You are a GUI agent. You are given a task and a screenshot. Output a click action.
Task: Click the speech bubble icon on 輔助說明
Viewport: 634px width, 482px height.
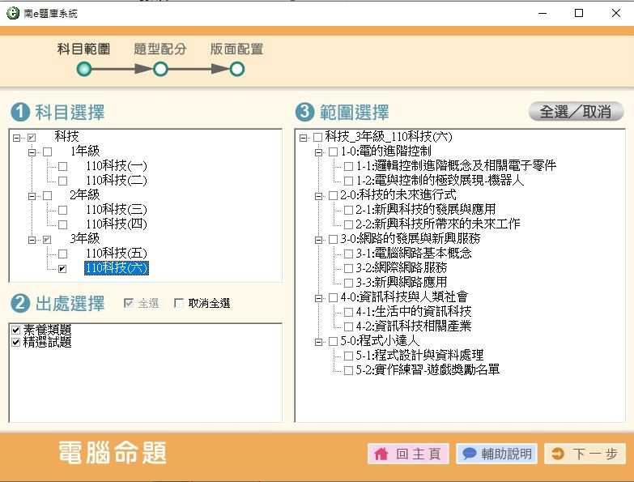coord(470,454)
